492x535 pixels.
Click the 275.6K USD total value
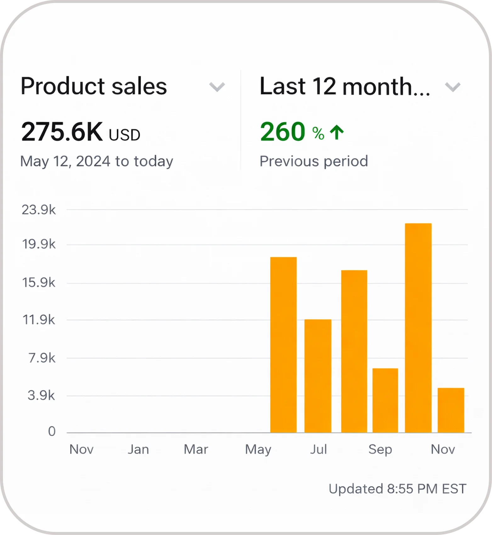click(81, 132)
